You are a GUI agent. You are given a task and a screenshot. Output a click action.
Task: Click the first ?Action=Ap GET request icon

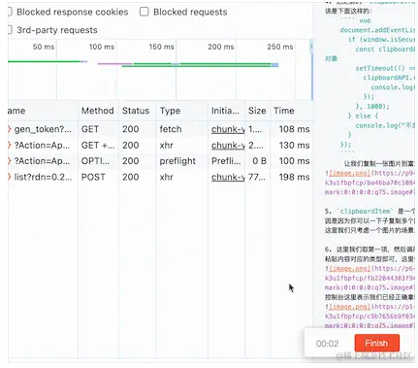(9, 146)
